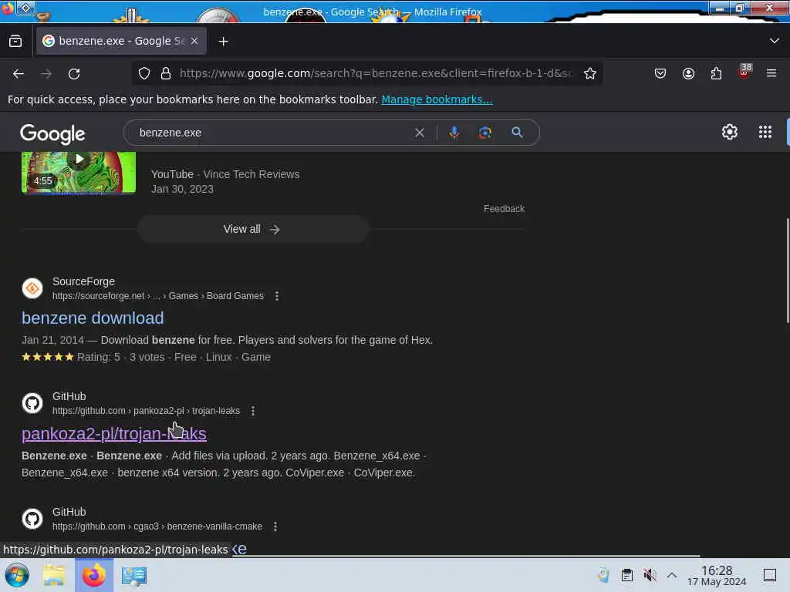Click the address bar URL field
The width and height of the screenshot is (790, 592).
(376, 73)
